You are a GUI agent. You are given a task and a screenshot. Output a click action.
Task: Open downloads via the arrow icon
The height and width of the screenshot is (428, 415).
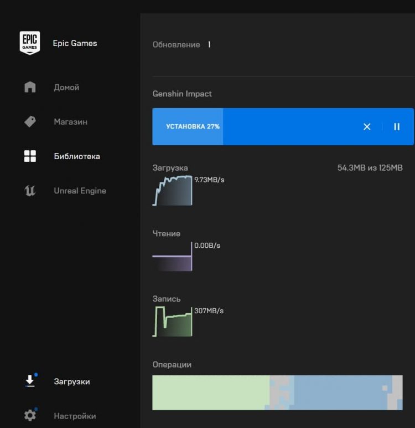coord(30,381)
